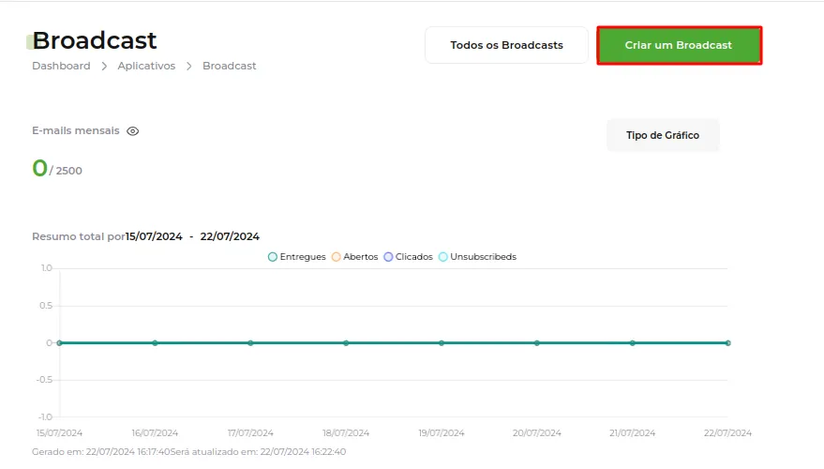Screen dimensions: 824x469
Task: Click the E-mails mensais label
Action: (x=76, y=131)
